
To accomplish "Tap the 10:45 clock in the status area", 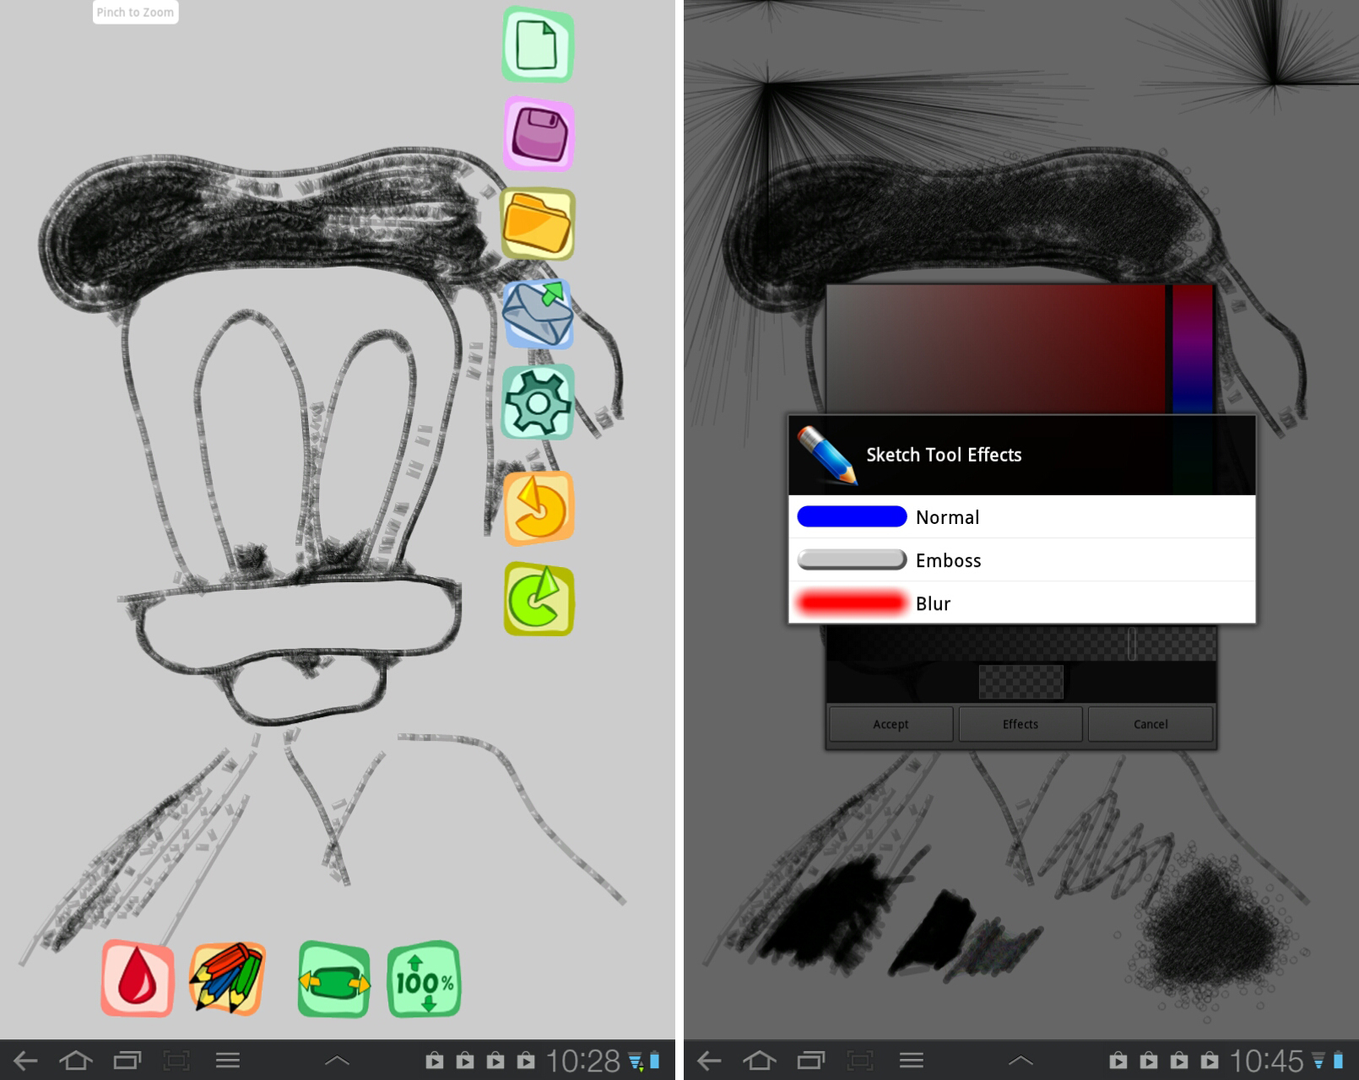I will point(1267,1061).
